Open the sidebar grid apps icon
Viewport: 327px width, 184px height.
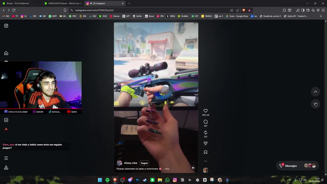coord(6,168)
